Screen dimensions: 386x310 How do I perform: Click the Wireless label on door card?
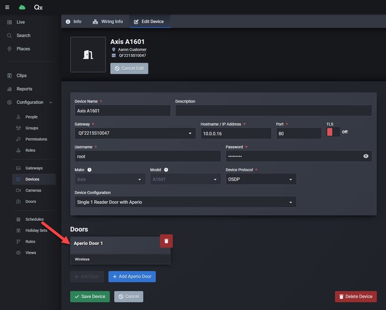[82, 260]
